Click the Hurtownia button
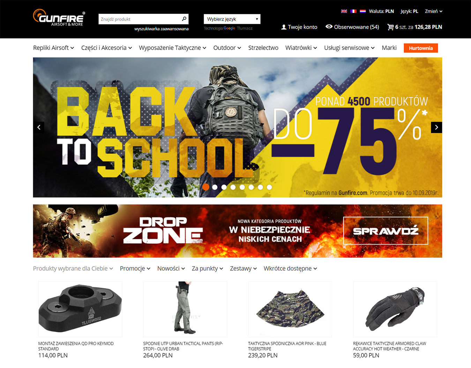The height and width of the screenshot is (368, 471). pos(421,48)
